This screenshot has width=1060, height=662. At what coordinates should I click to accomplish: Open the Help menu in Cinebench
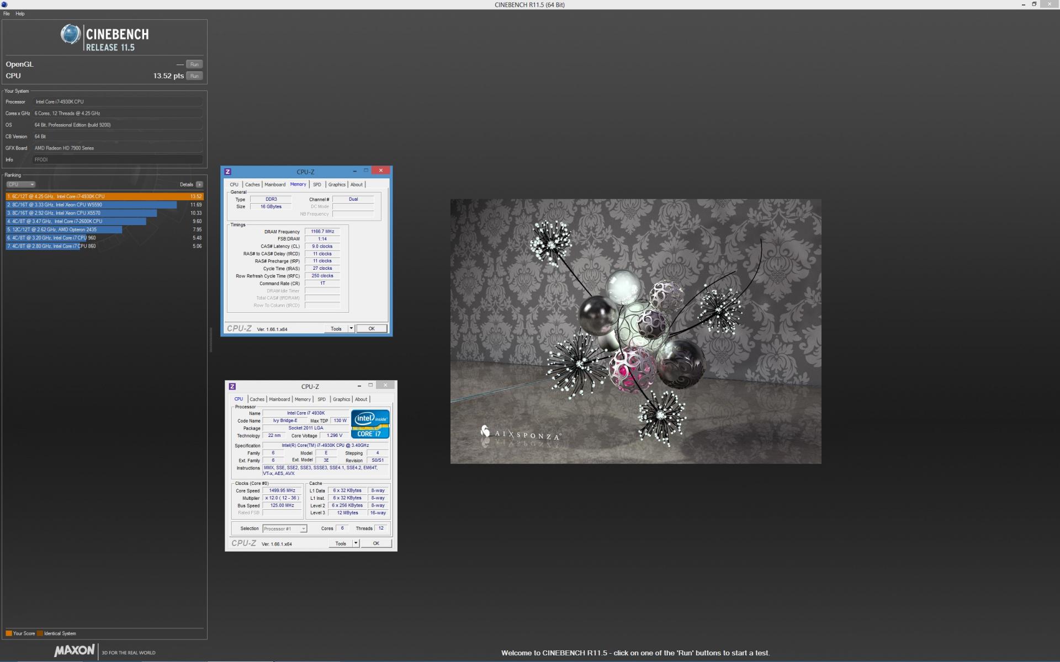tap(20, 14)
